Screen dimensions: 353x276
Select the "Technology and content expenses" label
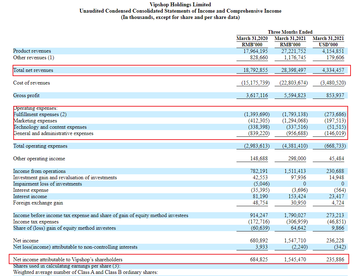(x=50, y=127)
